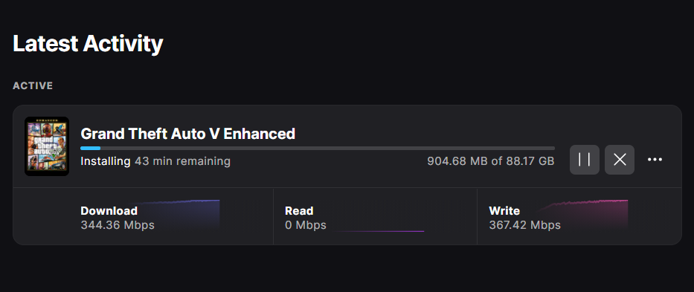Click the Grand Theft Auto V cover thumbnail
694x292 pixels.
pos(47,146)
